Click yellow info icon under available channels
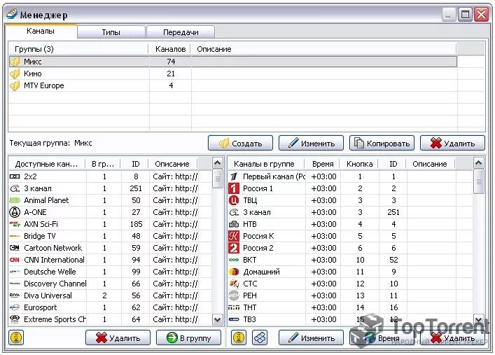 coord(16,337)
